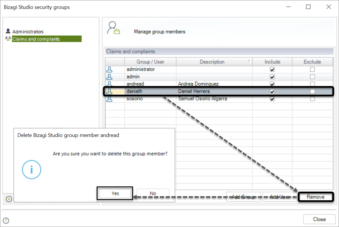Select the andread user name cell
This screenshot has width=339, height=227.
150,84
